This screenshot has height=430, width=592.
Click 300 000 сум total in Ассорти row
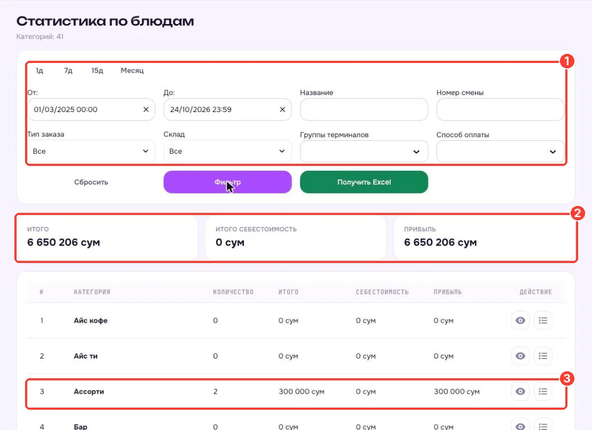coord(301,392)
